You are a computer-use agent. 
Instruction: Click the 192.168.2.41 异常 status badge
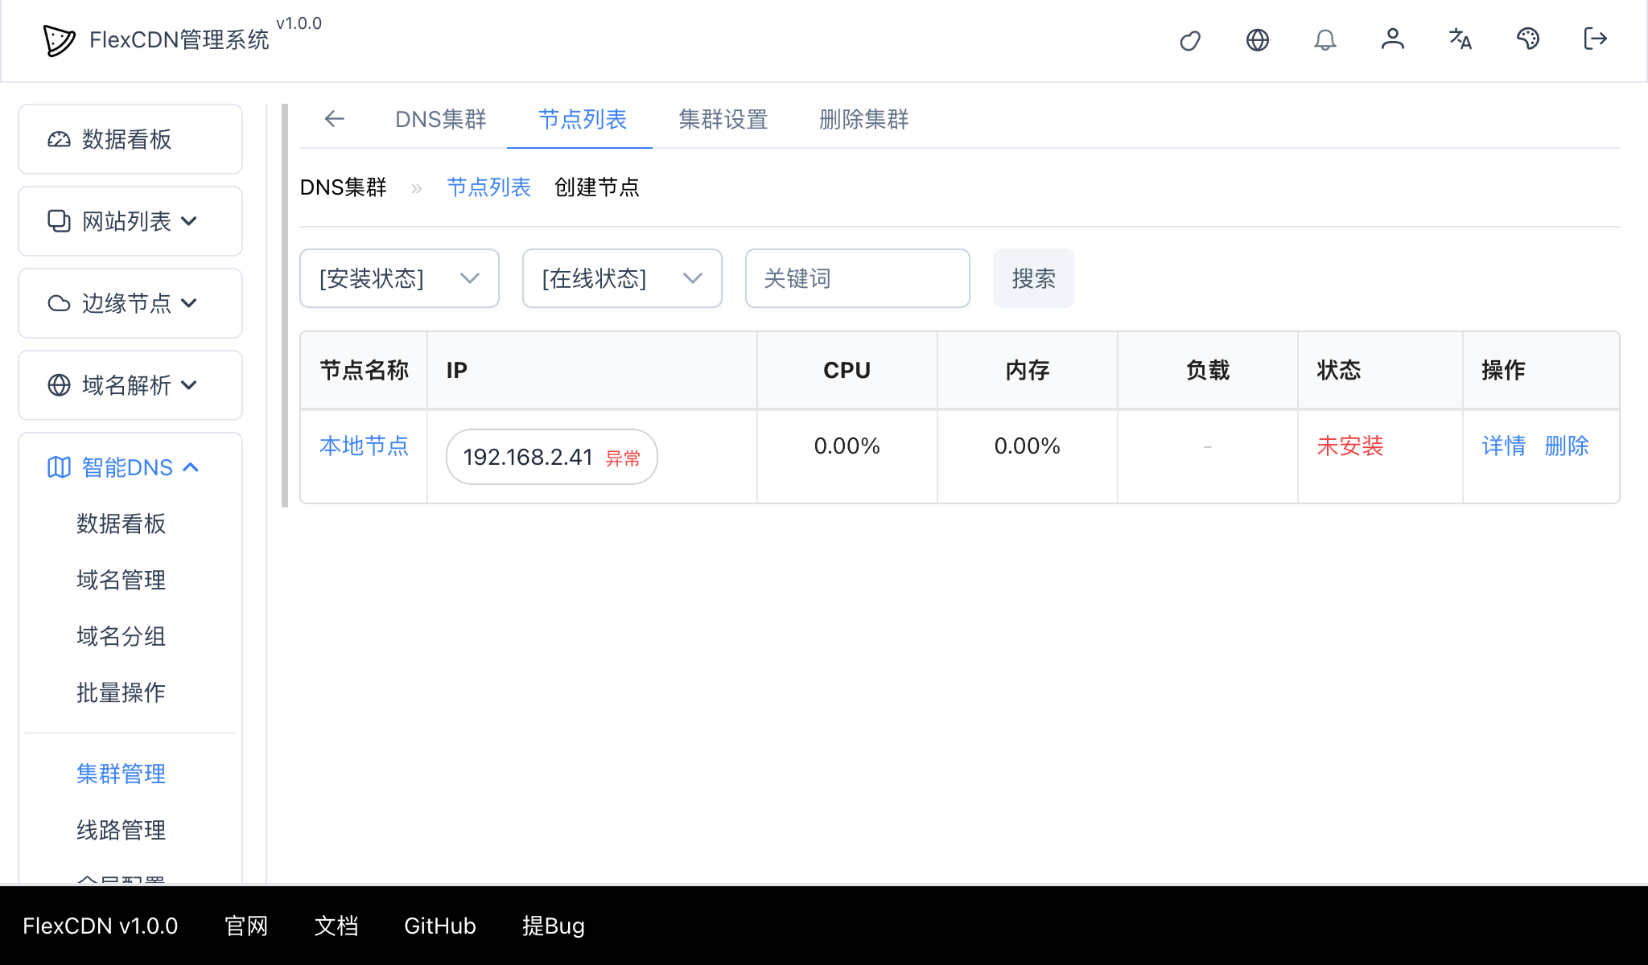pos(550,456)
